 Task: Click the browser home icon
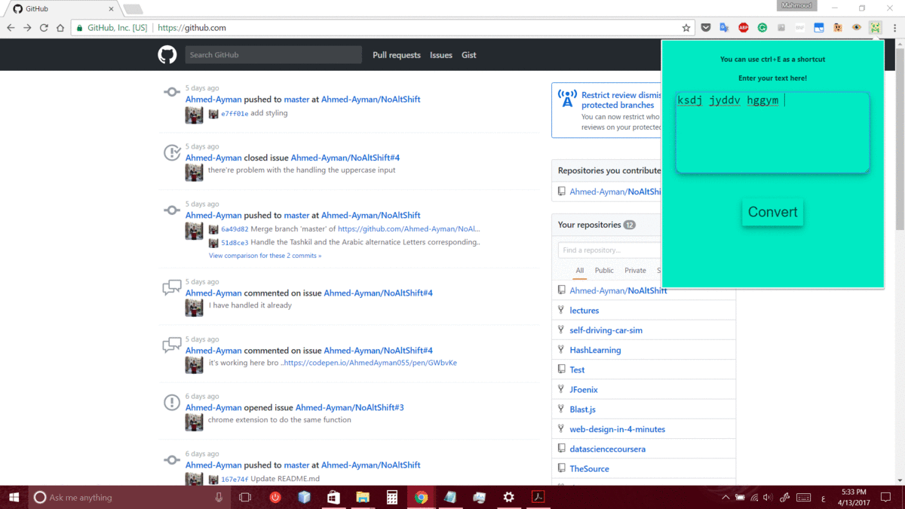click(60, 28)
